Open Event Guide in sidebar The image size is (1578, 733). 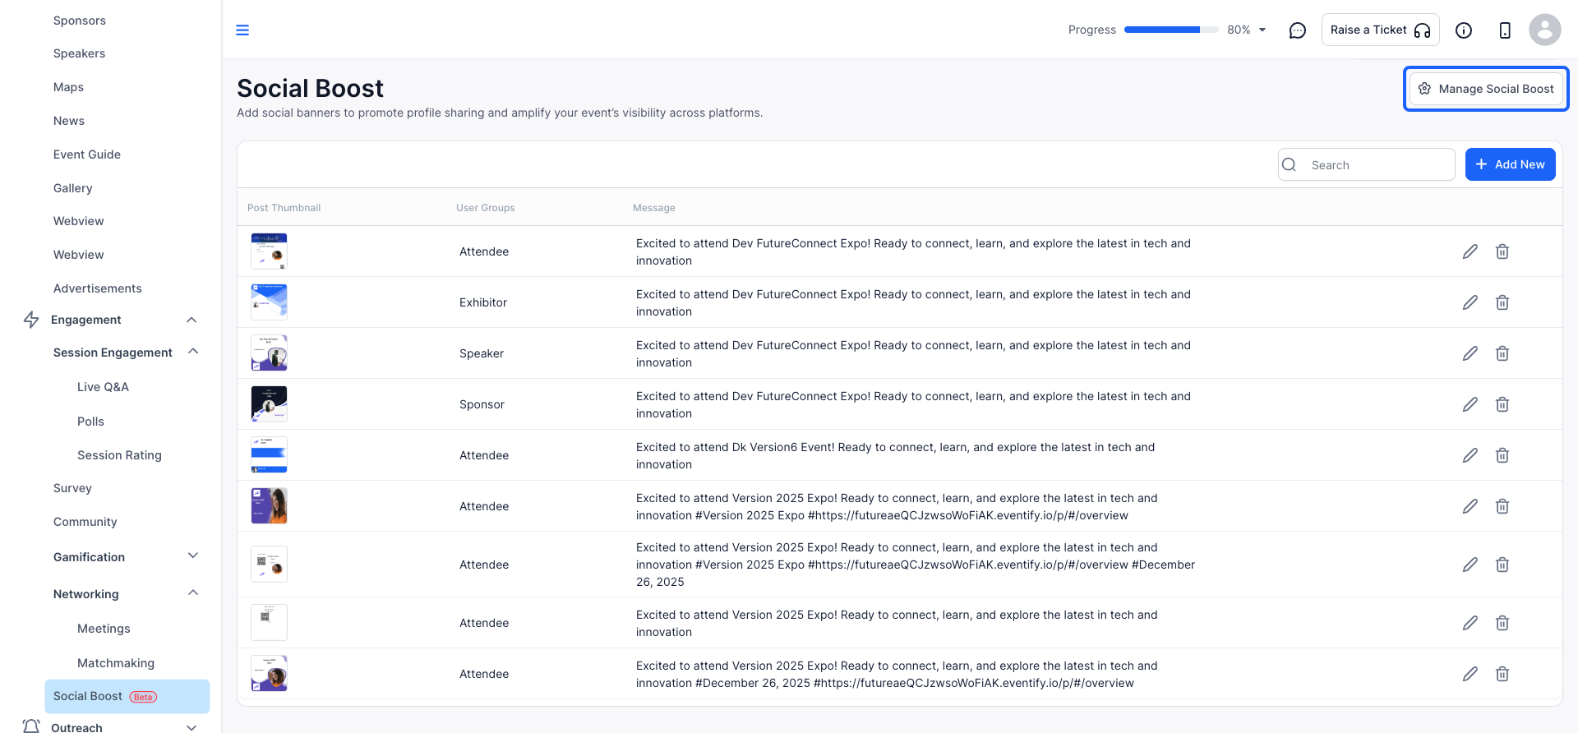tap(87, 154)
